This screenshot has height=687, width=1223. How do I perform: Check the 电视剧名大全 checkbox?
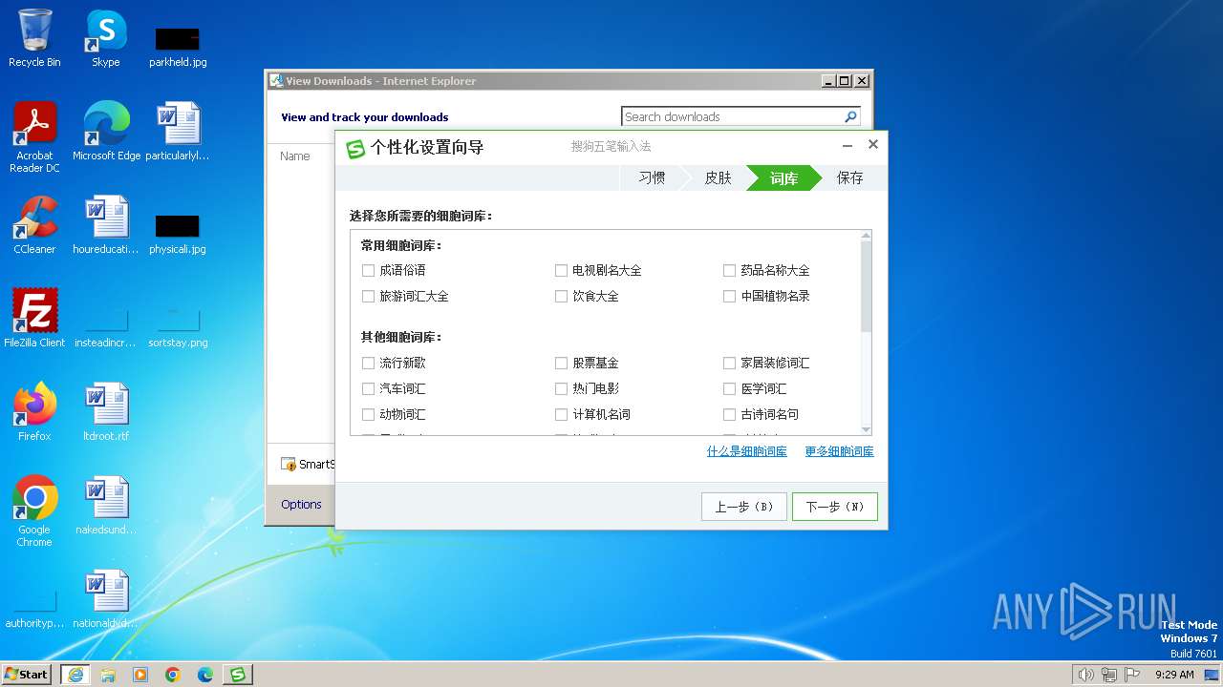pyautogui.click(x=561, y=270)
